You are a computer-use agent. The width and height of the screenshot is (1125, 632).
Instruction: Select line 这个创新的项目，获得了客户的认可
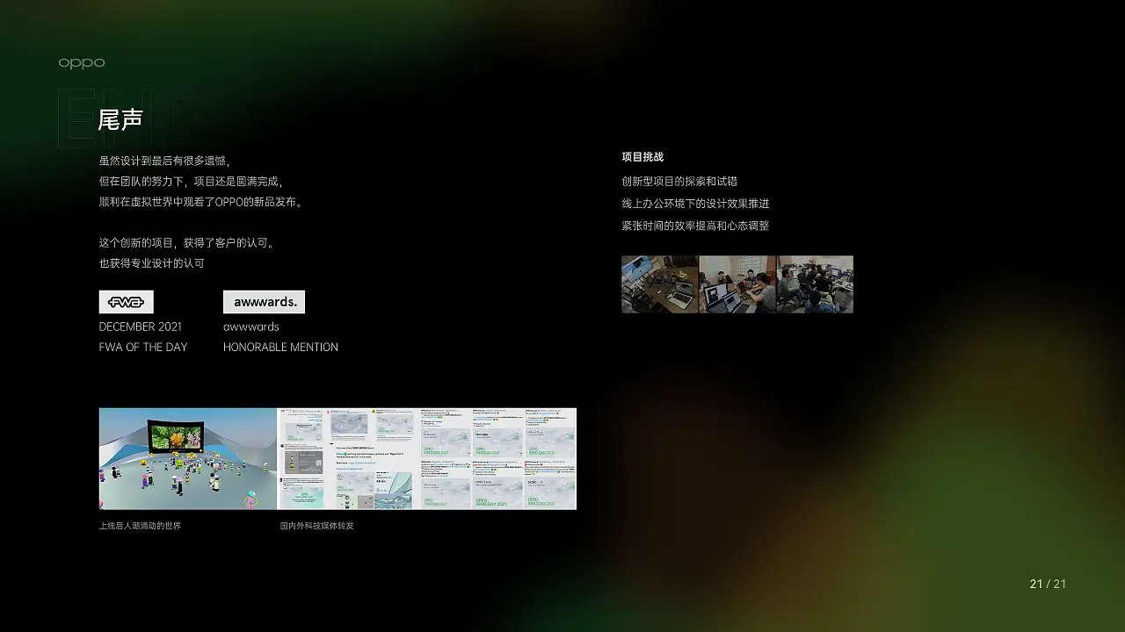click(188, 243)
